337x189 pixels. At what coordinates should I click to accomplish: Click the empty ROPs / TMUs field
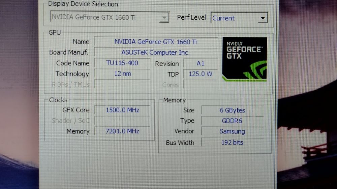point(122,84)
